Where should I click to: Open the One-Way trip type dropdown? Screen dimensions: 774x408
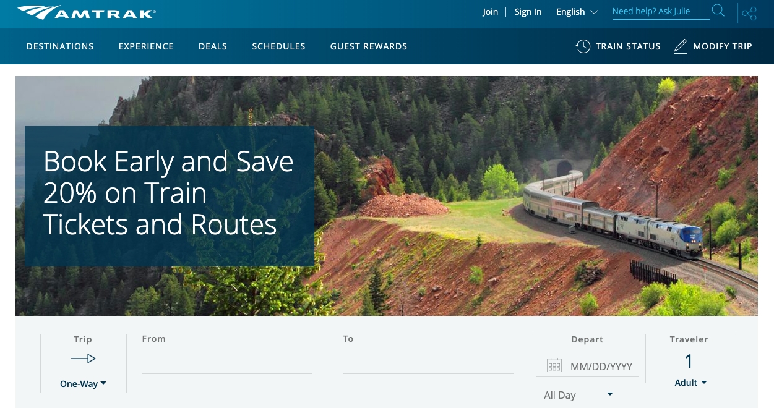click(83, 384)
